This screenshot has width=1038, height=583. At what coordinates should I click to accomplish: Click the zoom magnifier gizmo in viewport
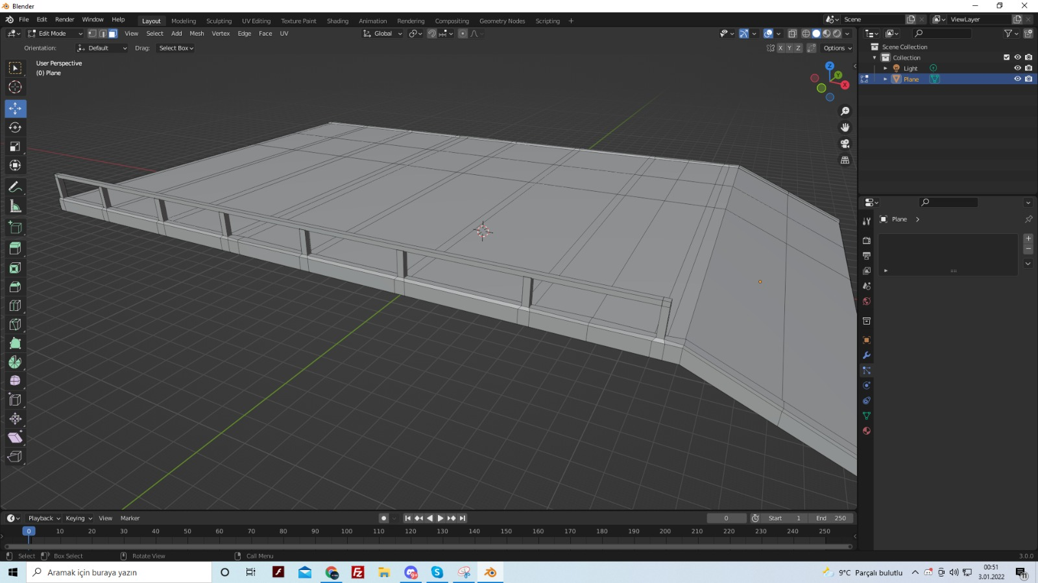tap(845, 111)
